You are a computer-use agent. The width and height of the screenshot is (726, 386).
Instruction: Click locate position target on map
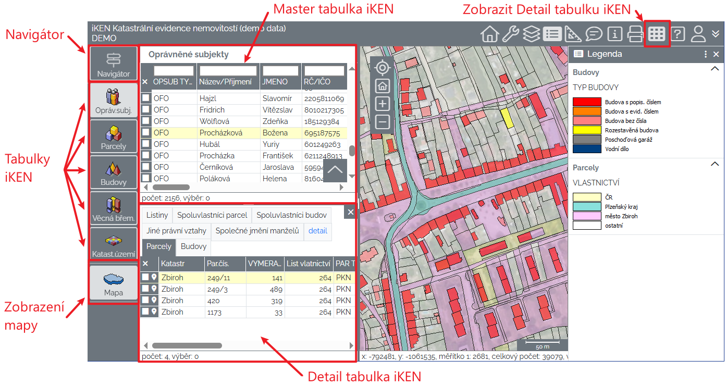click(383, 68)
